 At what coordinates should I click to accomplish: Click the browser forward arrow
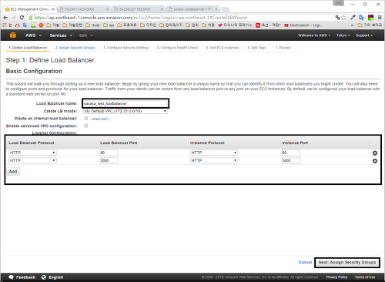pyautogui.click(x=14, y=18)
